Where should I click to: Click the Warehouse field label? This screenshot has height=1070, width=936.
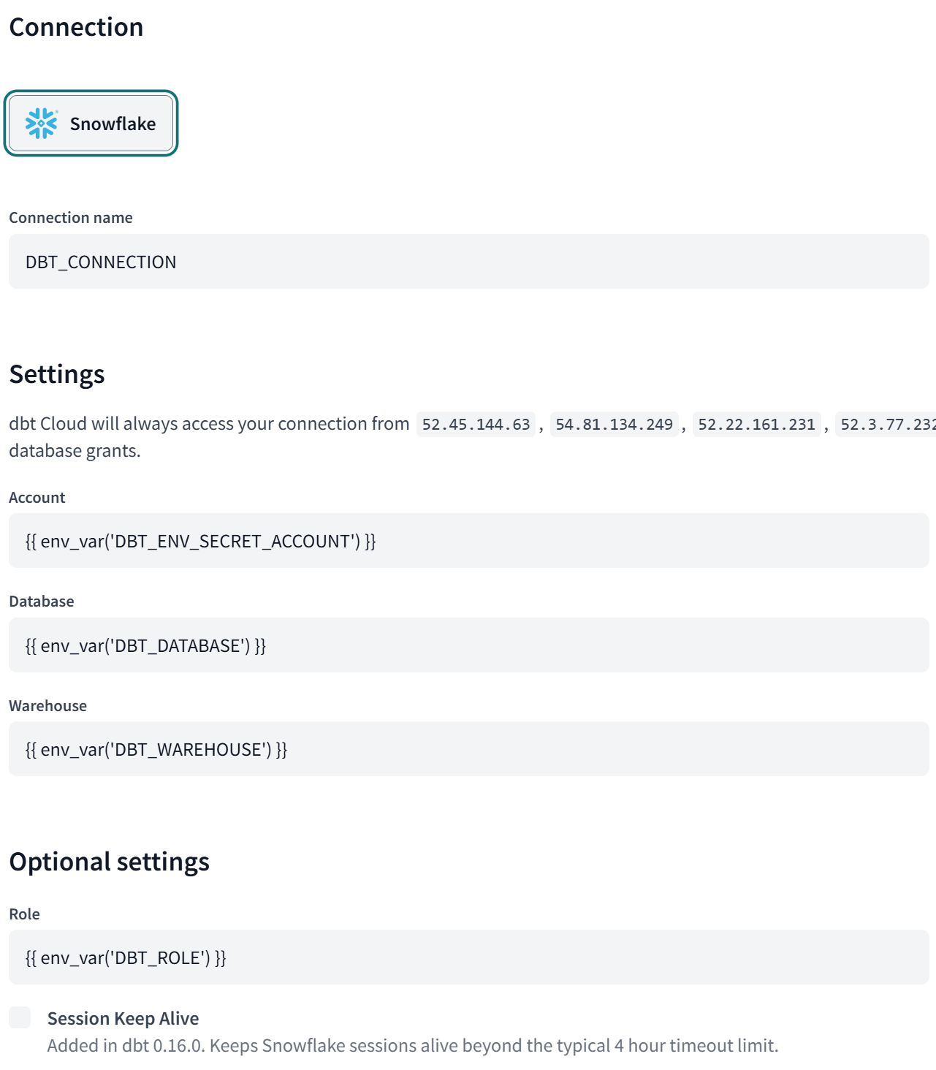[47, 706]
